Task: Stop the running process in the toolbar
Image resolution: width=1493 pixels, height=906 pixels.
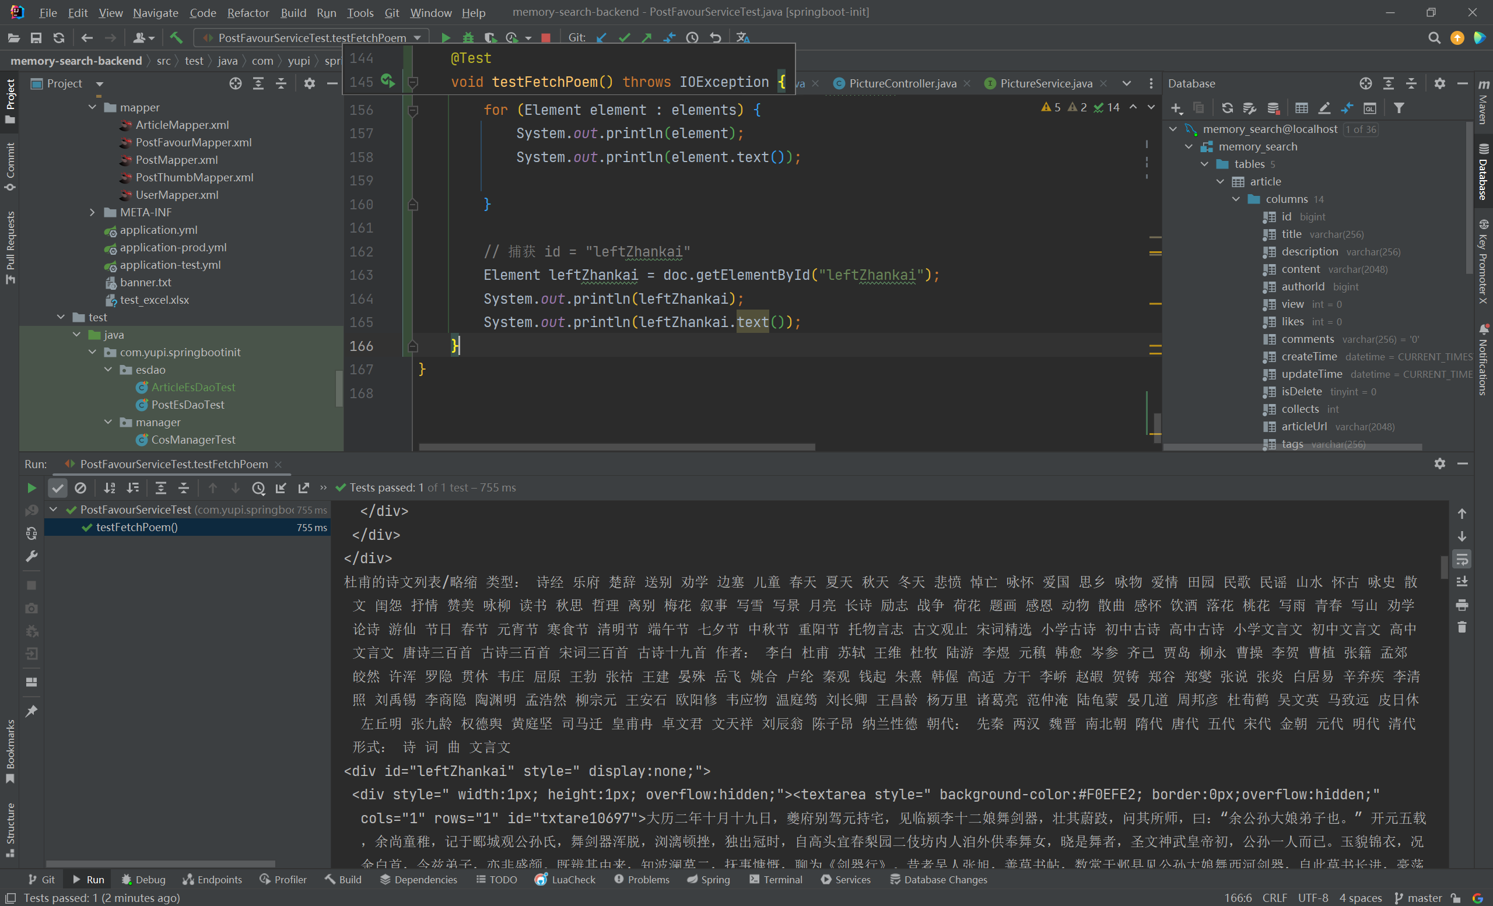Action: pyautogui.click(x=545, y=37)
